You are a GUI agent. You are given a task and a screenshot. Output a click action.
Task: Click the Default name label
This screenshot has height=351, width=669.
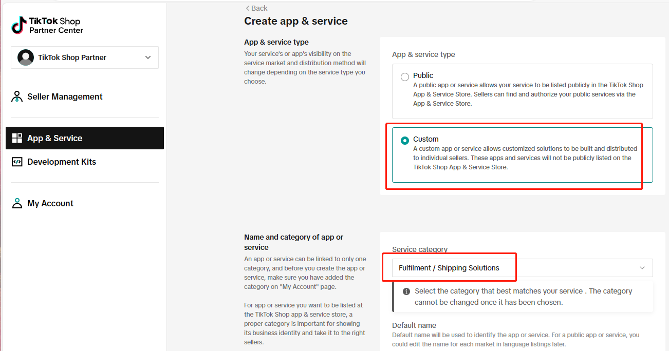pyautogui.click(x=414, y=325)
